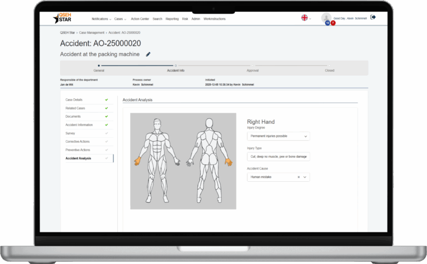Expand the Accident Cause dropdown
The width and height of the screenshot is (427, 264).
point(305,177)
